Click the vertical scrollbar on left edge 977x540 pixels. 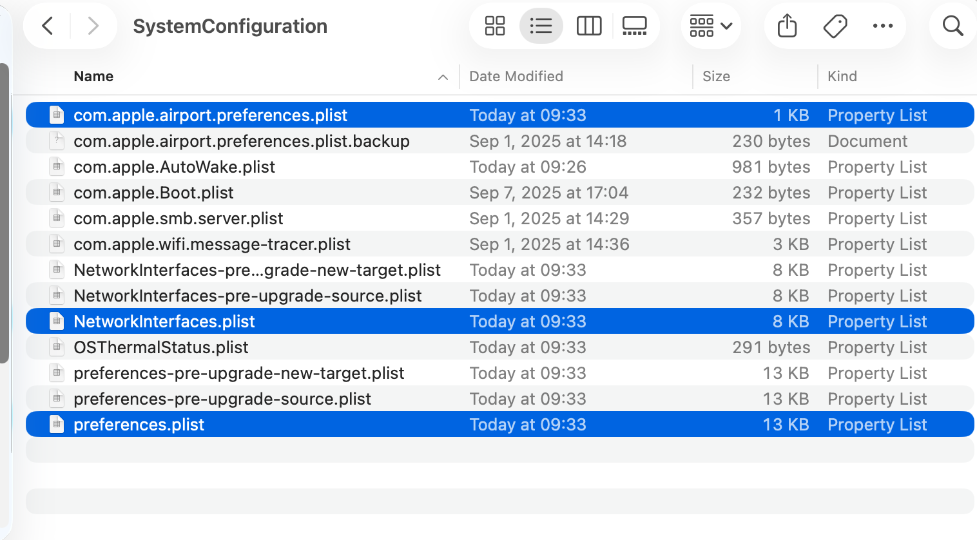pos(4,213)
